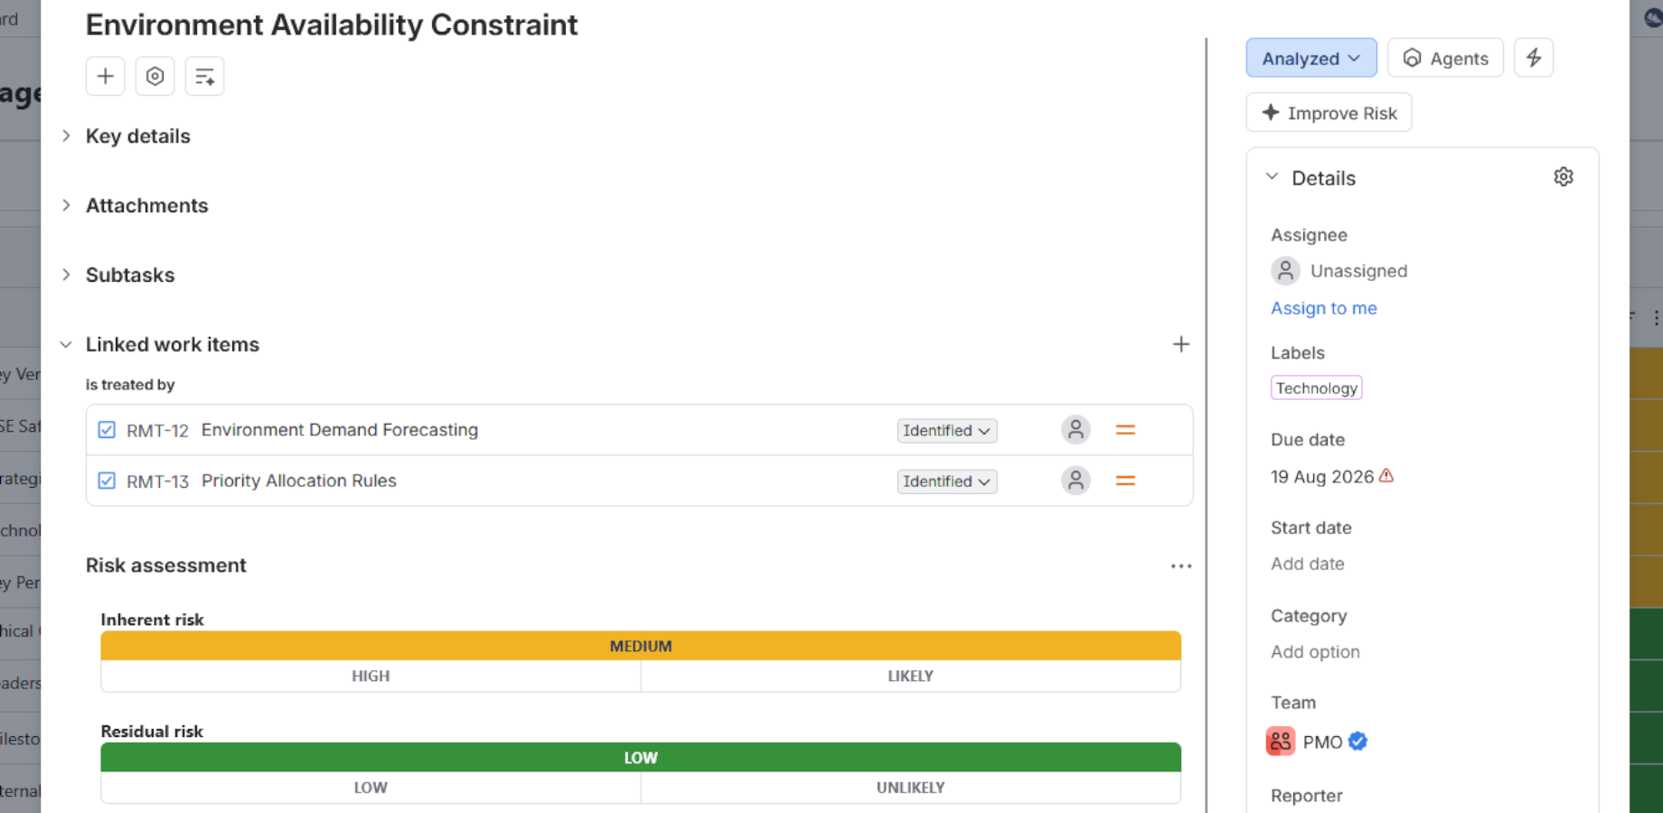1663x813 pixels.
Task: Click the Environment Availability Constraint title
Action: click(332, 24)
